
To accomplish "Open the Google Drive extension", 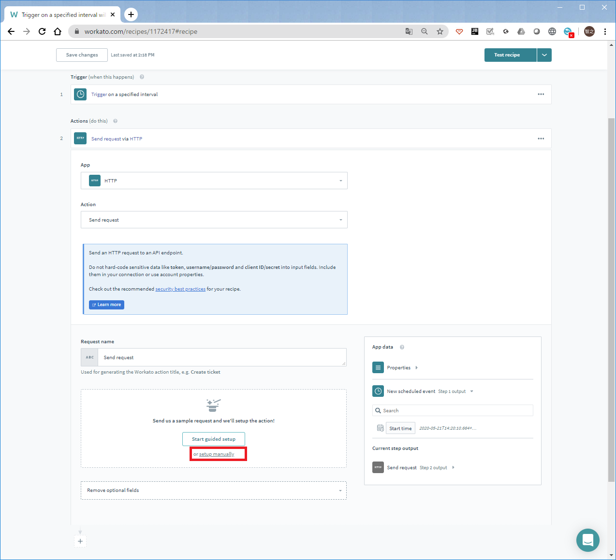I will click(x=521, y=31).
